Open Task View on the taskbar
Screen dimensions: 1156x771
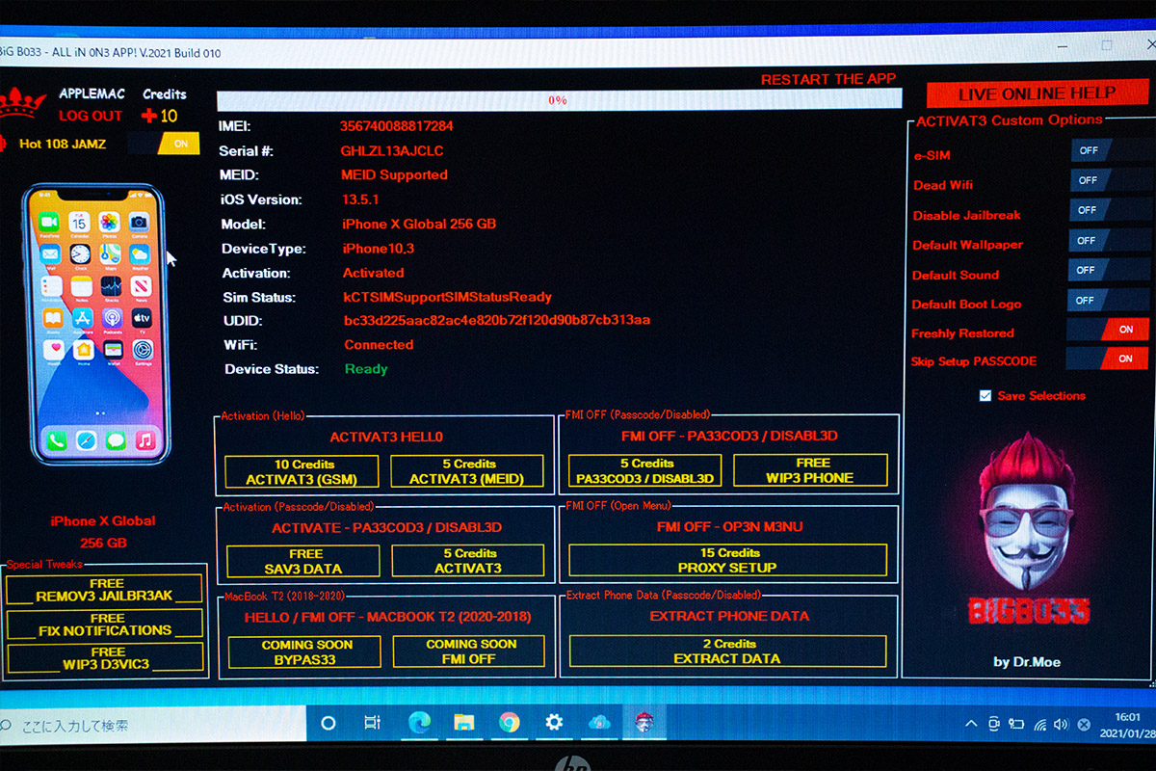coord(373,722)
